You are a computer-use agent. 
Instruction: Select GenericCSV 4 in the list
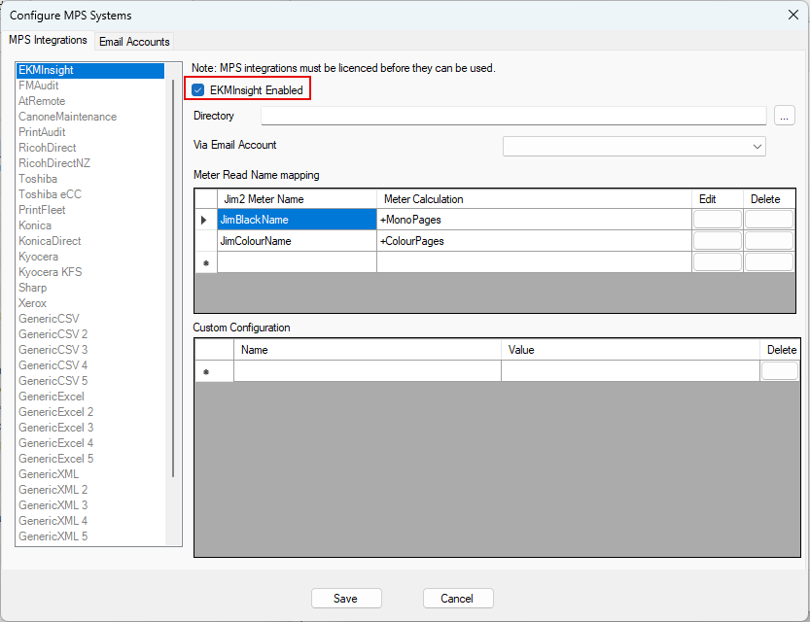click(x=90, y=365)
